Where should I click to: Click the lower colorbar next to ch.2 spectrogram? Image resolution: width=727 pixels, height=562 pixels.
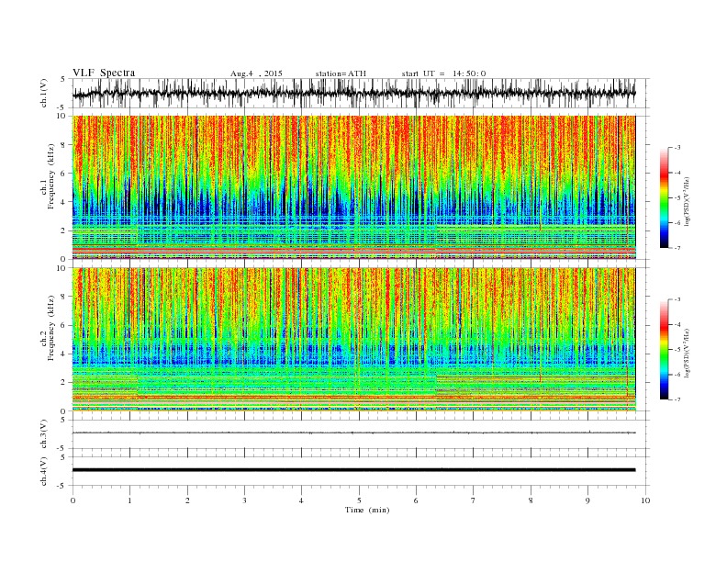(664, 349)
